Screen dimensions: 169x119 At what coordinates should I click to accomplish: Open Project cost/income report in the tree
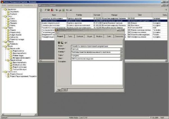coord(20,67)
